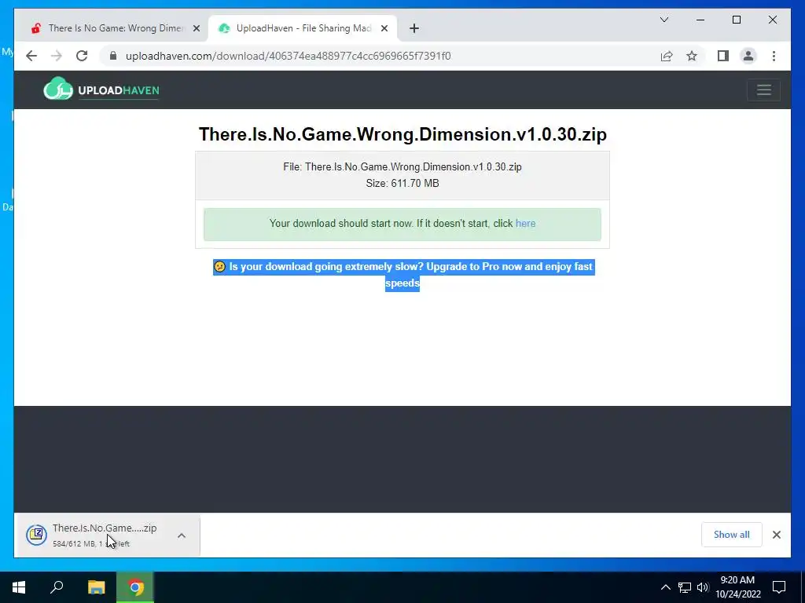Screen dimensions: 805x603
Task: Click Show all downloads button
Action: pos(731,535)
